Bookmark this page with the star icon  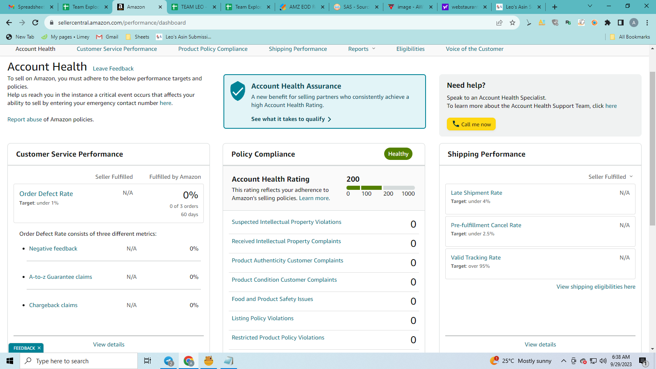[x=512, y=23]
